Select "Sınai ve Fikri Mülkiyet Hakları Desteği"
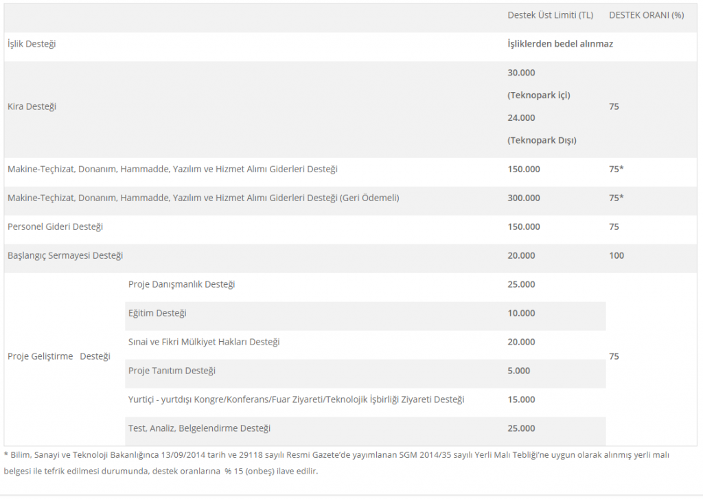The image size is (703, 499). tap(204, 343)
